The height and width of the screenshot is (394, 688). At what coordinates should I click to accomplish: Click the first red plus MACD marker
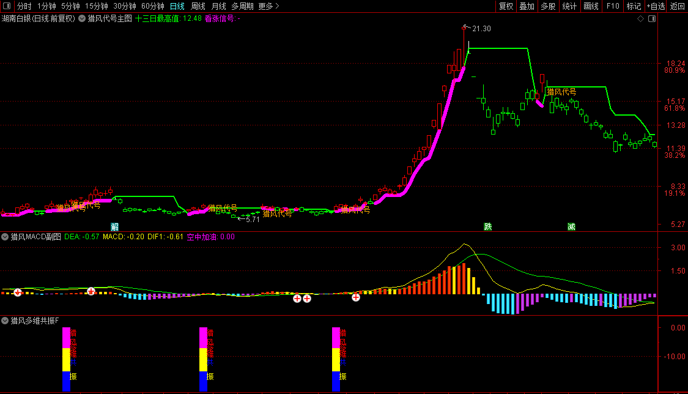(x=18, y=292)
